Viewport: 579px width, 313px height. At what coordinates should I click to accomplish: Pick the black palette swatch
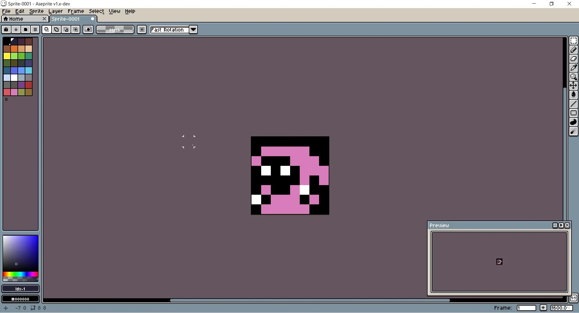coord(7,41)
